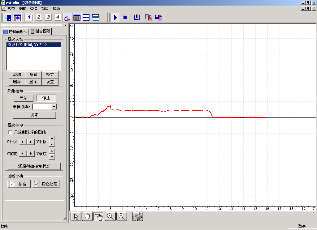This screenshot has width=317, height=230.
Task: Click the printer icon below graph
Action: (x=137, y=217)
